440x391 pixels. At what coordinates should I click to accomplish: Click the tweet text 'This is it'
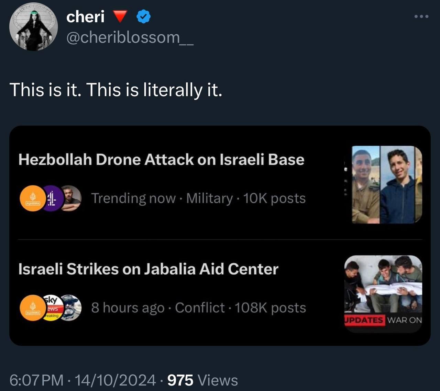116,90
